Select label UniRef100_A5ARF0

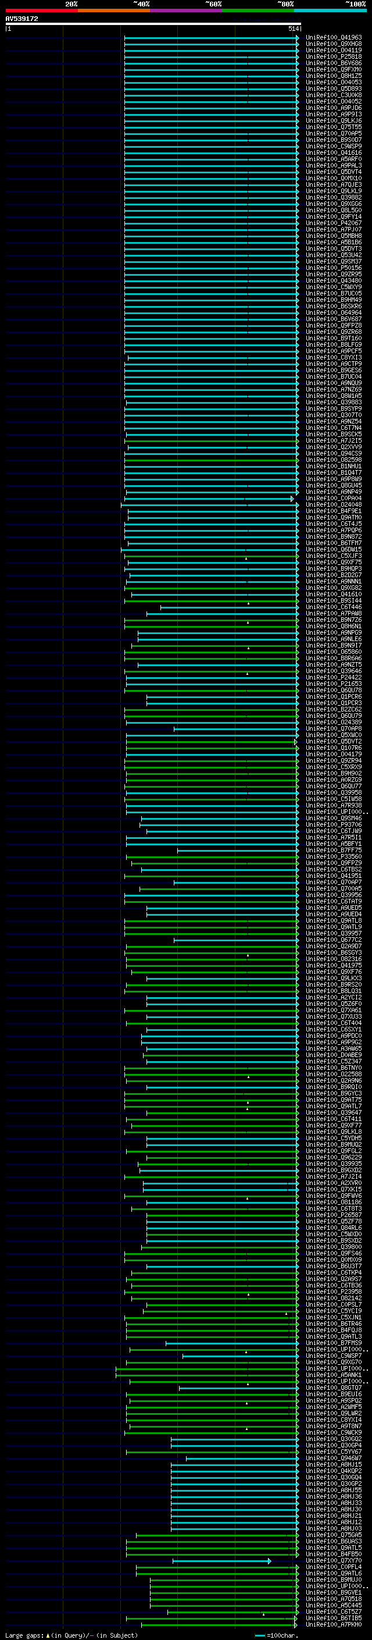(333, 159)
